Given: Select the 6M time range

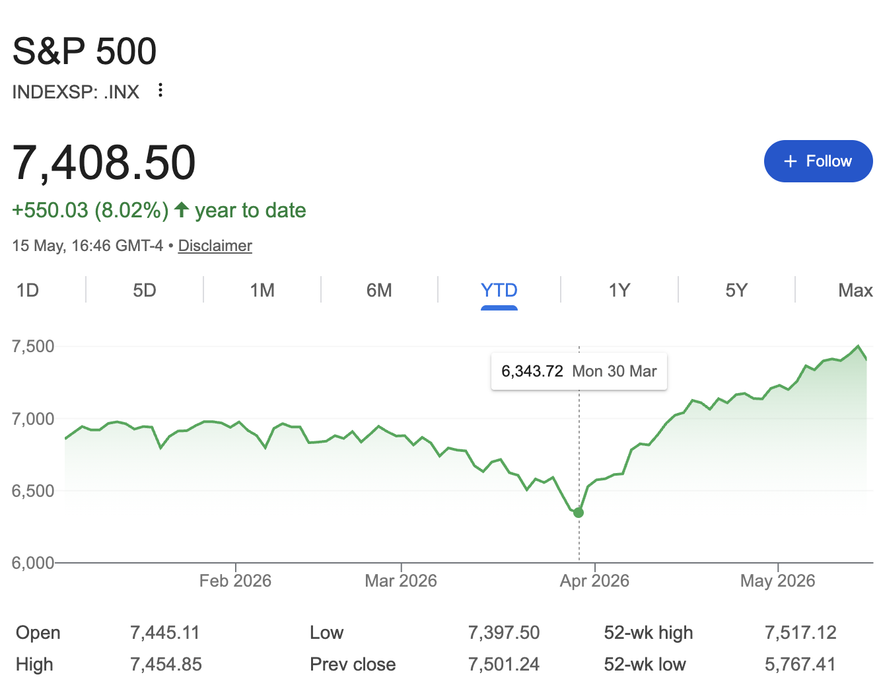Looking at the screenshot, I should [379, 291].
